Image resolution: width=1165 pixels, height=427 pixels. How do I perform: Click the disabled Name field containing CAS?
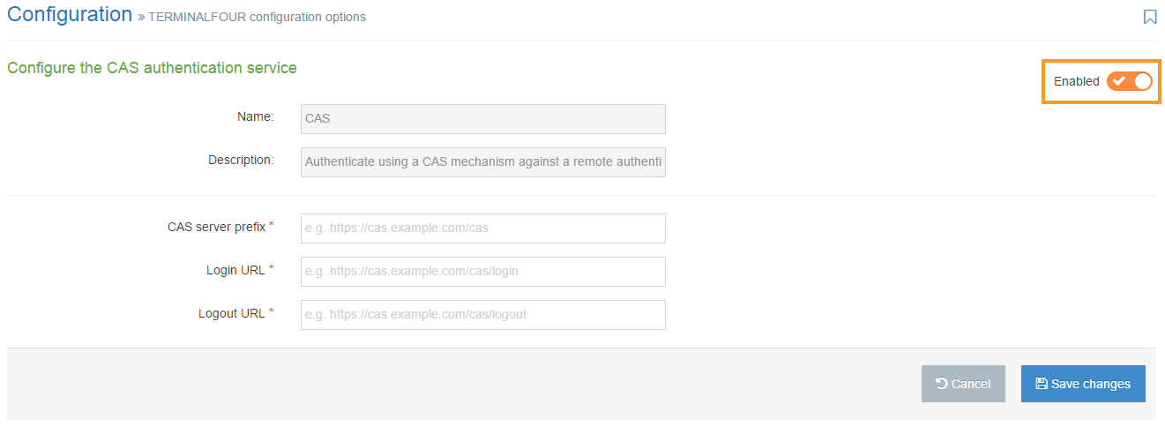(482, 118)
